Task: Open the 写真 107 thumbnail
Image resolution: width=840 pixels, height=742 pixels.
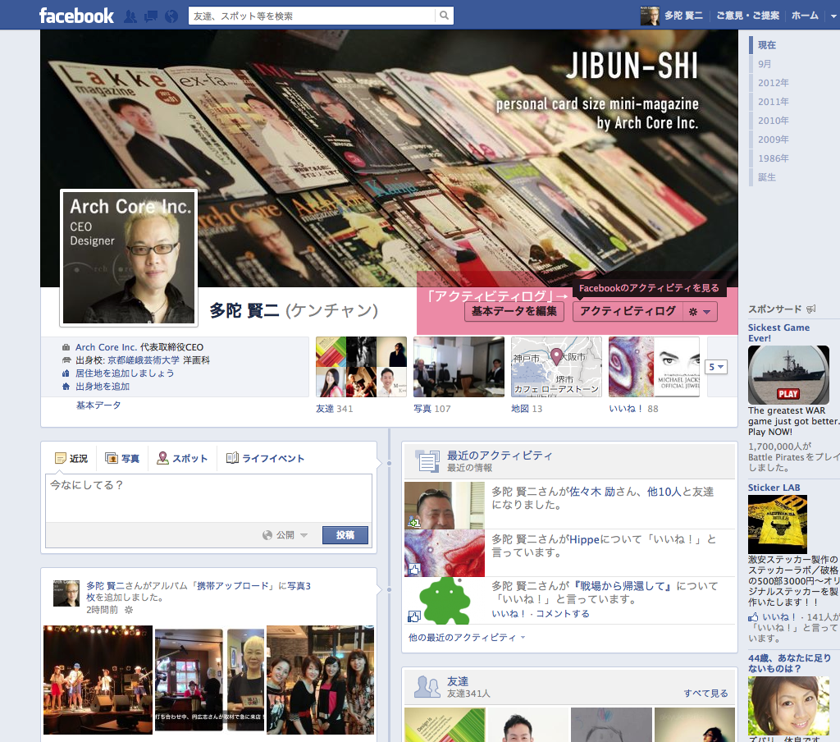Action: tap(459, 367)
